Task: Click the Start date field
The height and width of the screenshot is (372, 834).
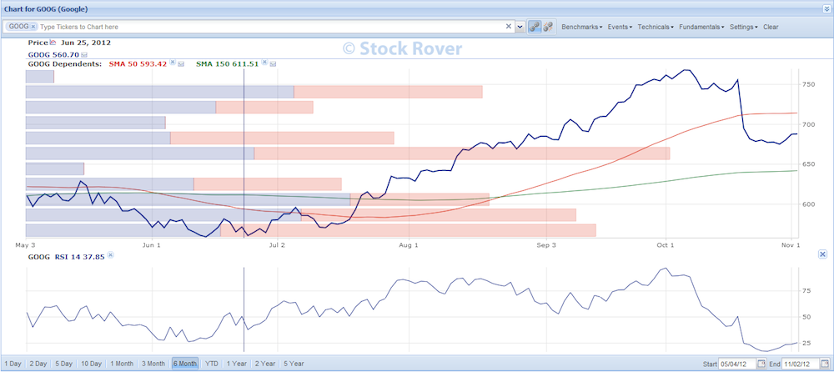Action: [x=737, y=364]
